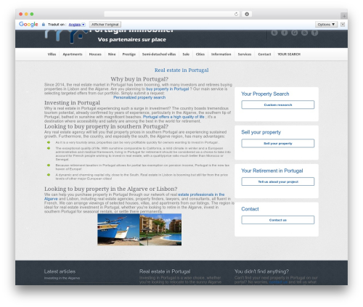363x307 pixels.
Task: Open estate professionals in the Algarve link
Action: pyautogui.click(x=201, y=195)
